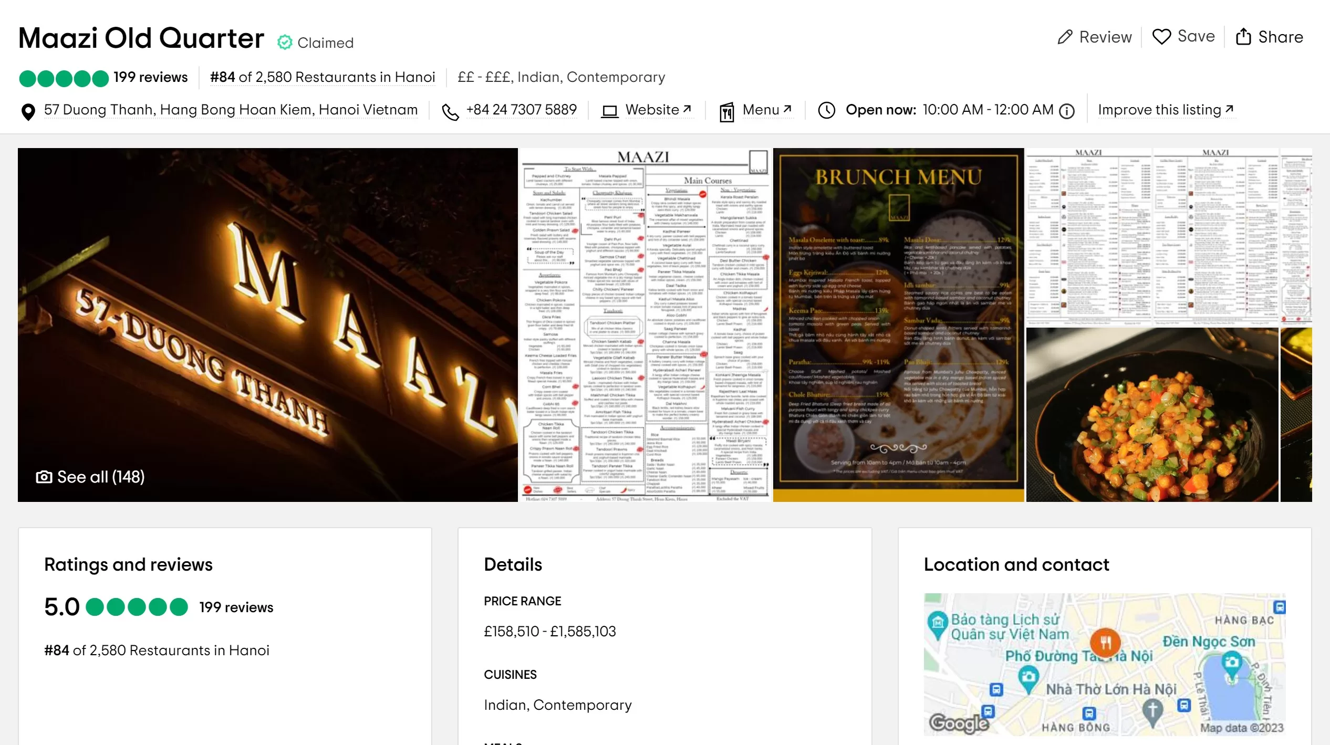Click the orange restaurant pin on map
1330x745 pixels.
point(1105,643)
